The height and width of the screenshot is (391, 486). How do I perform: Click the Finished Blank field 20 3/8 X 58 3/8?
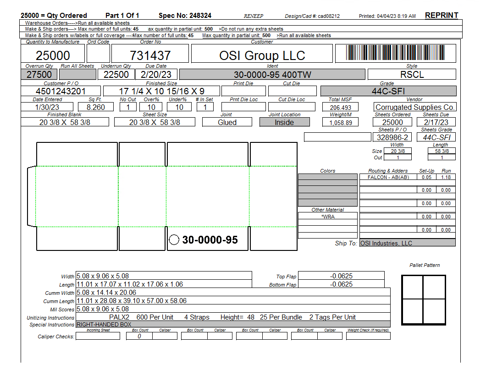[x=65, y=122]
